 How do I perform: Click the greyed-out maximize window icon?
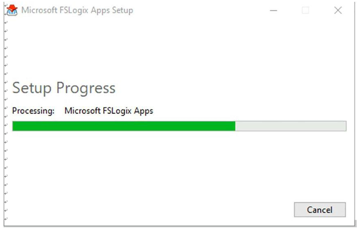[x=306, y=10]
